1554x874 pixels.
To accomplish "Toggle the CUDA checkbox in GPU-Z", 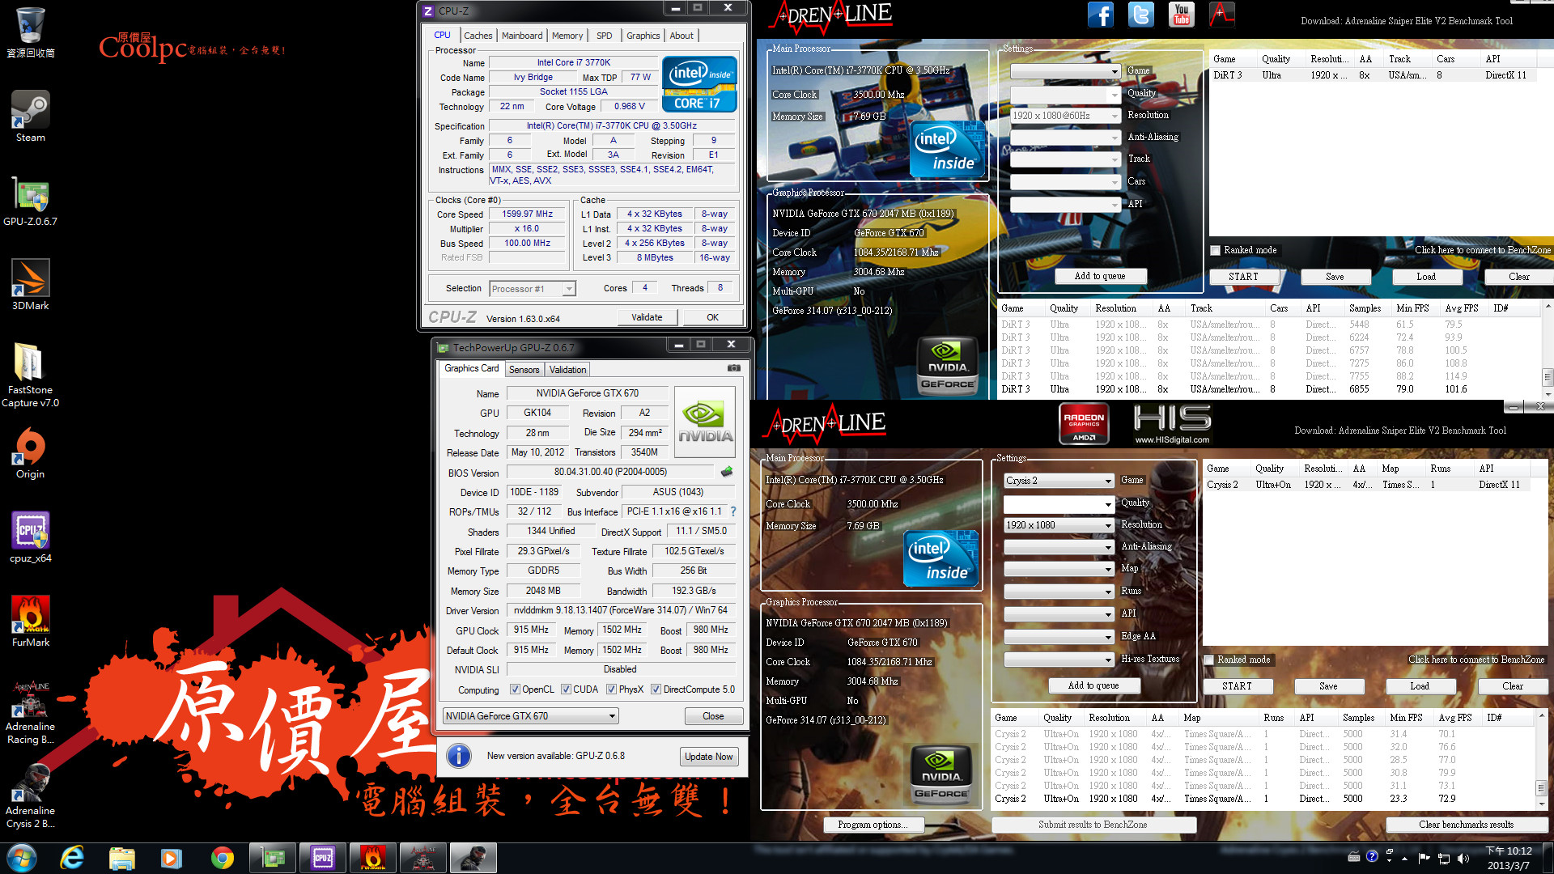I will tap(566, 689).
